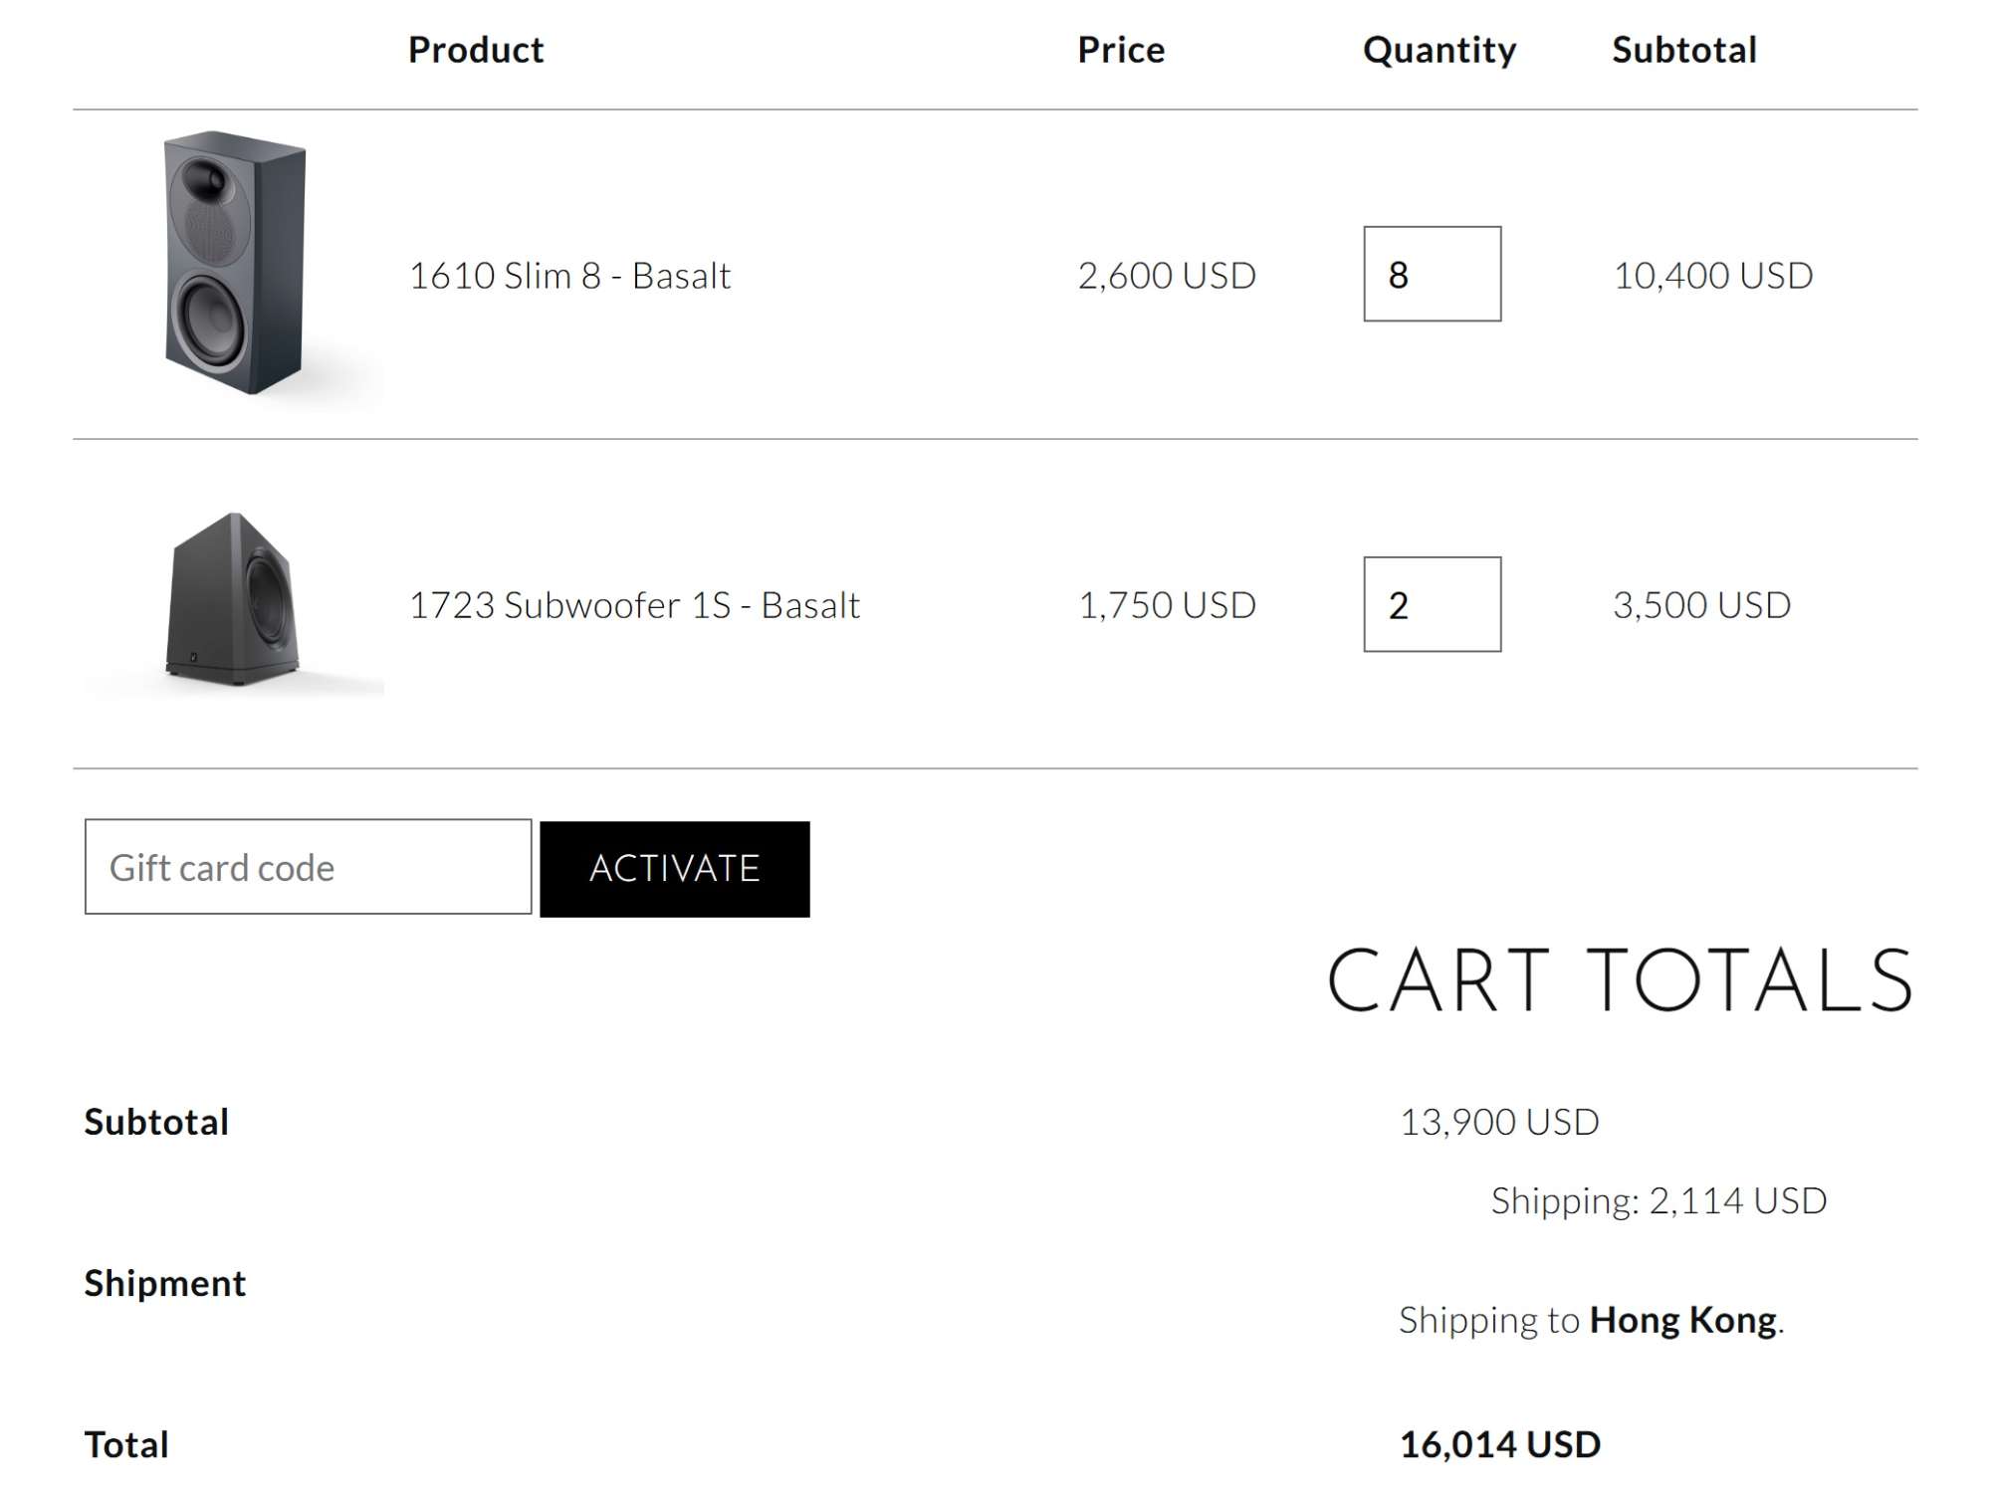Click Shipping to Hong Kong text

pos(1592,1320)
